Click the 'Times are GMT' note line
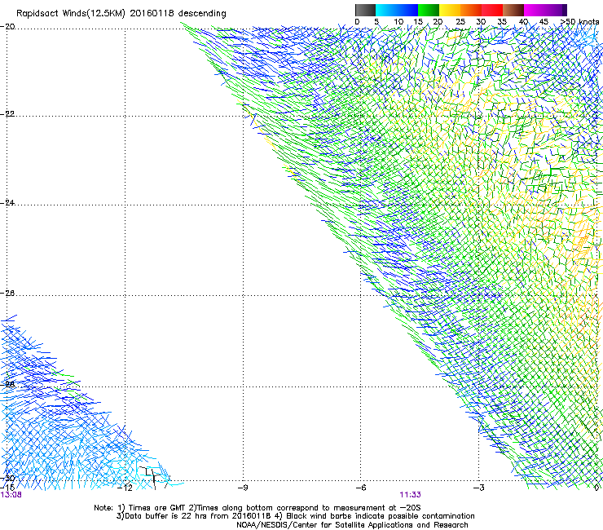 (257, 508)
